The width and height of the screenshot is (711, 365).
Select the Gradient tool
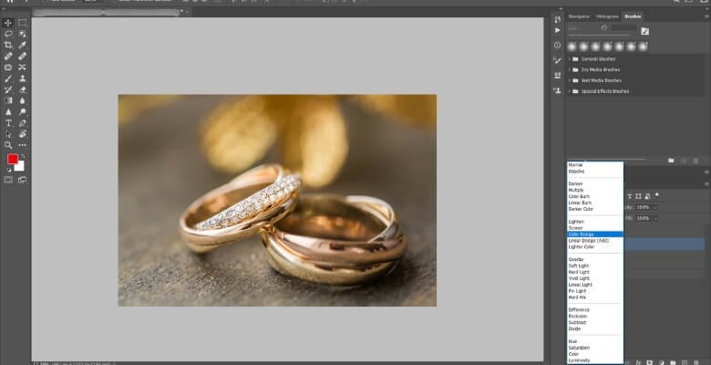(x=8, y=100)
